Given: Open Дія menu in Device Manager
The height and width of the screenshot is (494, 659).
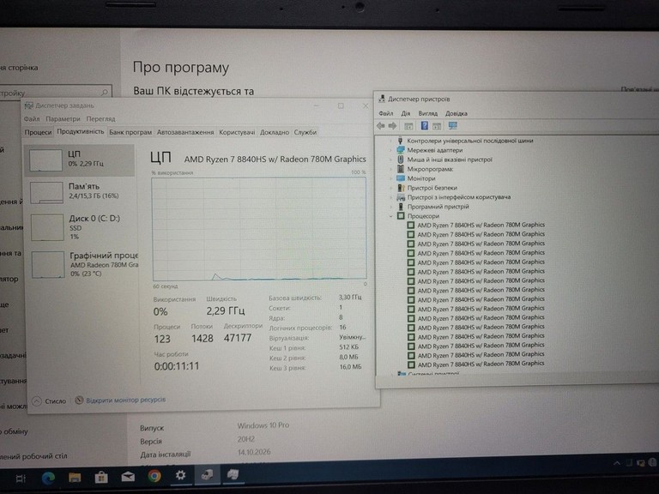Looking at the screenshot, I should point(406,113).
